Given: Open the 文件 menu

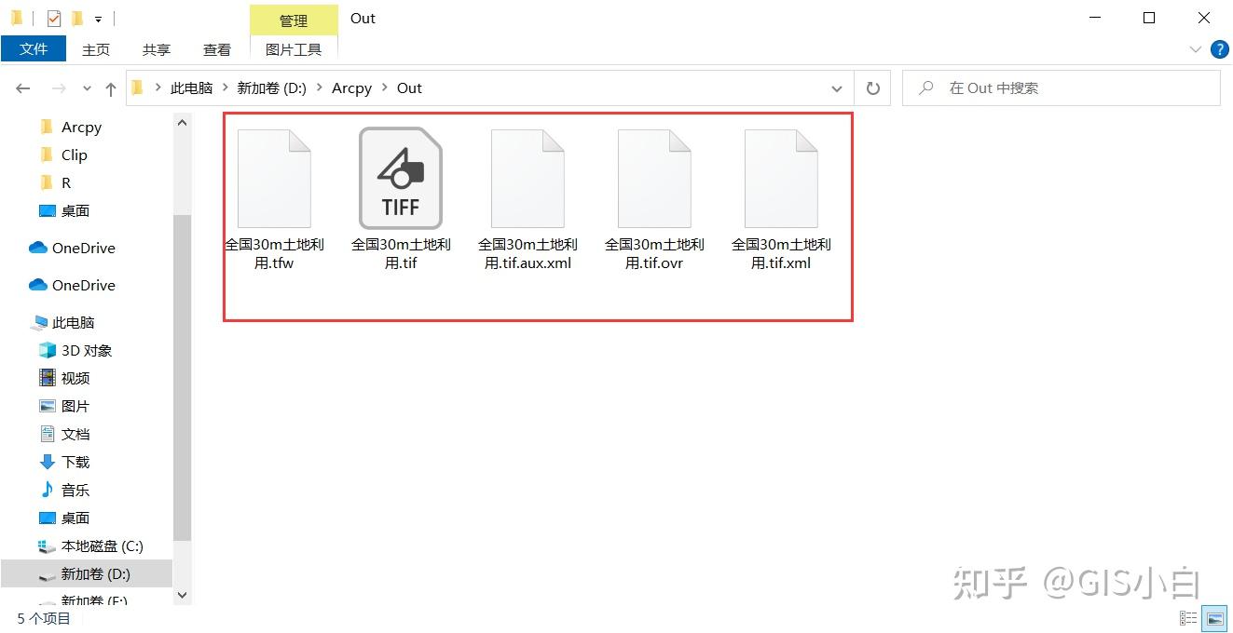Looking at the screenshot, I should pos(34,49).
